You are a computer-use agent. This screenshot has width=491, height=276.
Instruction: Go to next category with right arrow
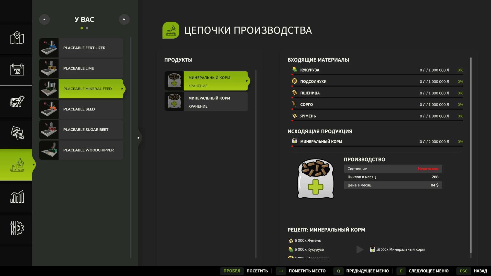coord(124,19)
